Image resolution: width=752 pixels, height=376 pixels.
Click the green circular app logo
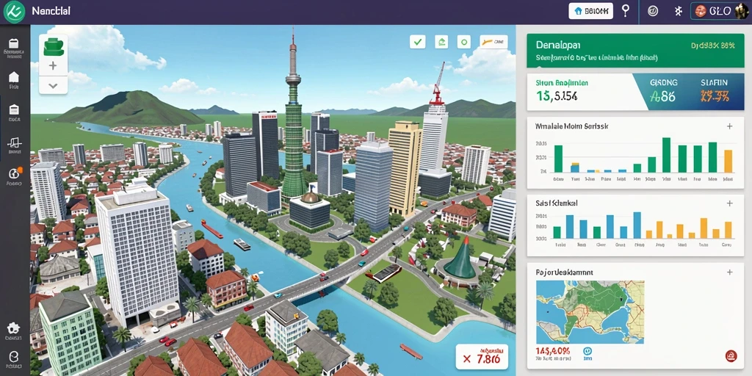point(14,12)
